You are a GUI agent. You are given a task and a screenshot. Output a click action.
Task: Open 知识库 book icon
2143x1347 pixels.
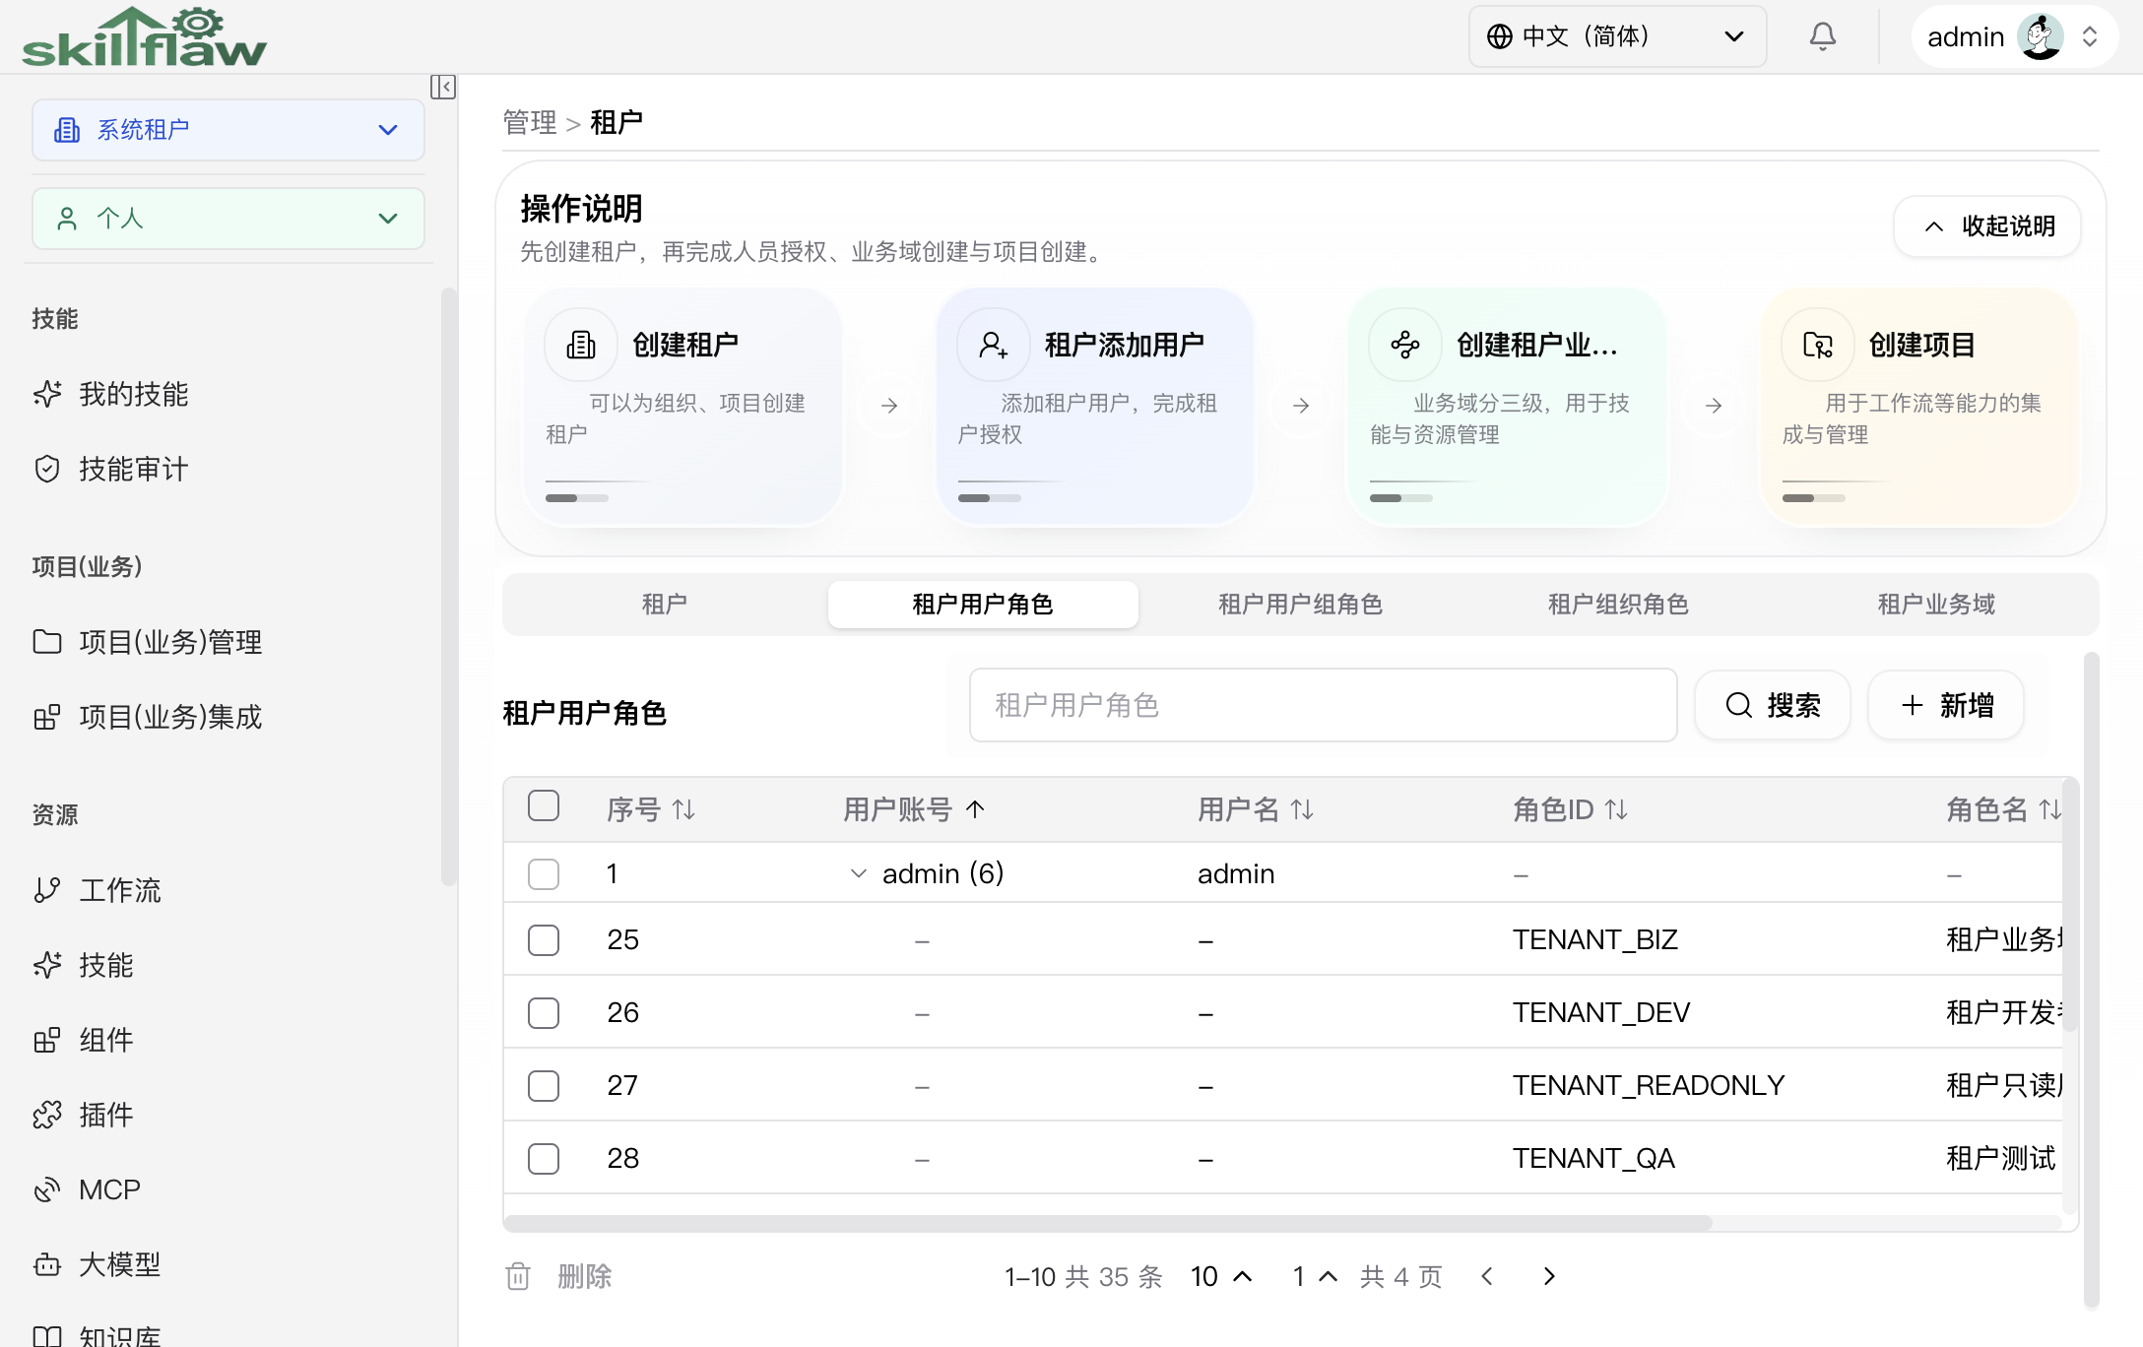tap(47, 1336)
